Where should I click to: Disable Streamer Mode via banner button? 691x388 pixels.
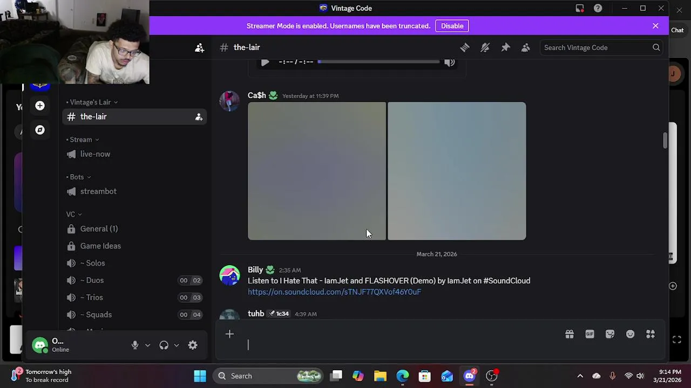452,26
